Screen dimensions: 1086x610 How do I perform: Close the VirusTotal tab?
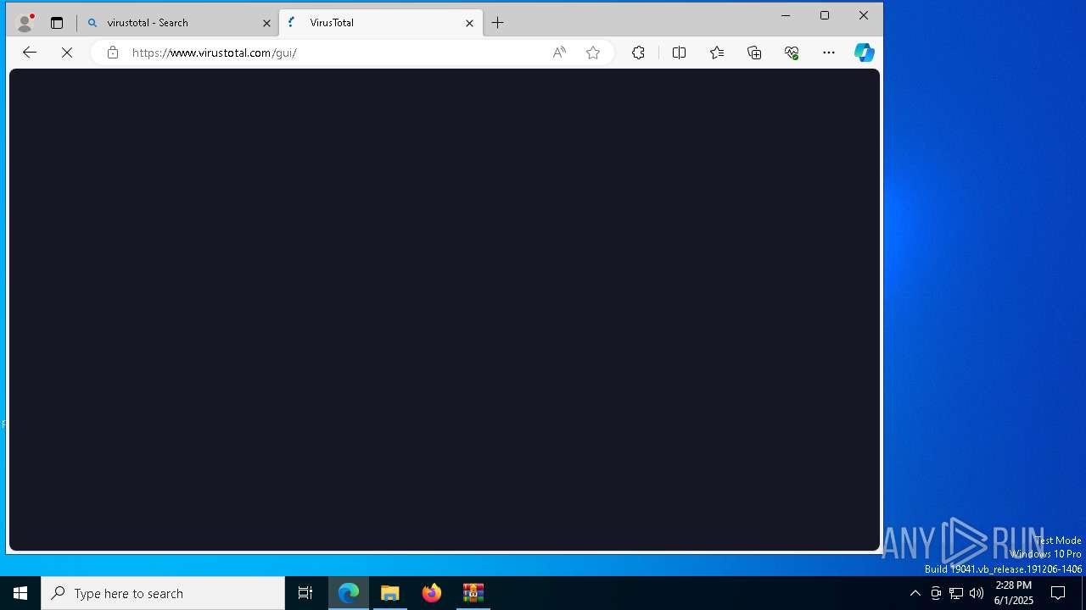[x=469, y=23]
